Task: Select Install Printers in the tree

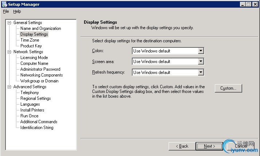Action: coord(32,110)
